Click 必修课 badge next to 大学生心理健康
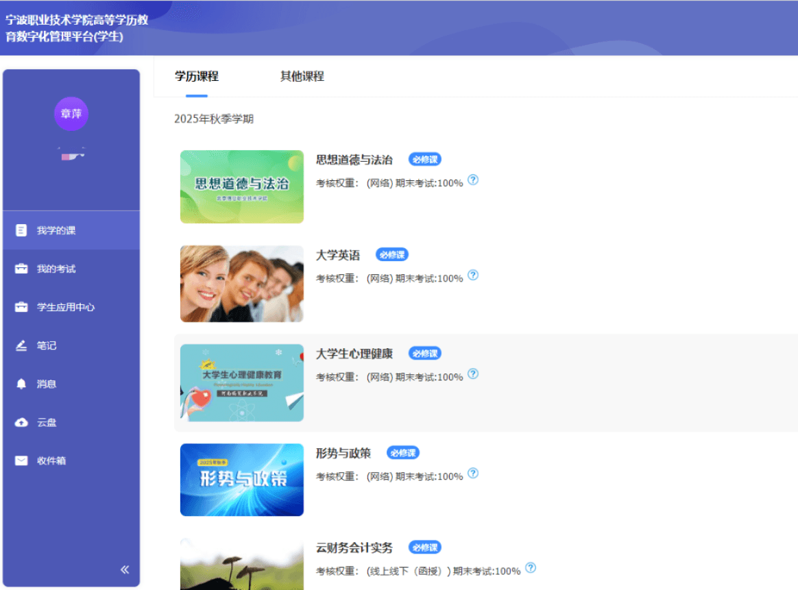Image resolution: width=798 pixels, height=590 pixels. (x=425, y=354)
